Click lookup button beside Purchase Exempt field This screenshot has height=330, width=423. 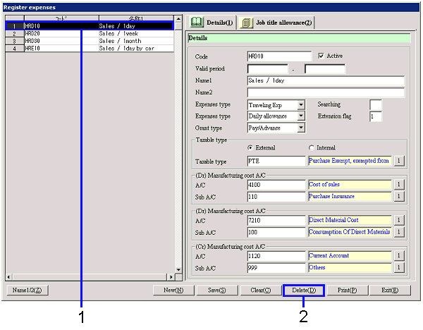click(x=398, y=161)
